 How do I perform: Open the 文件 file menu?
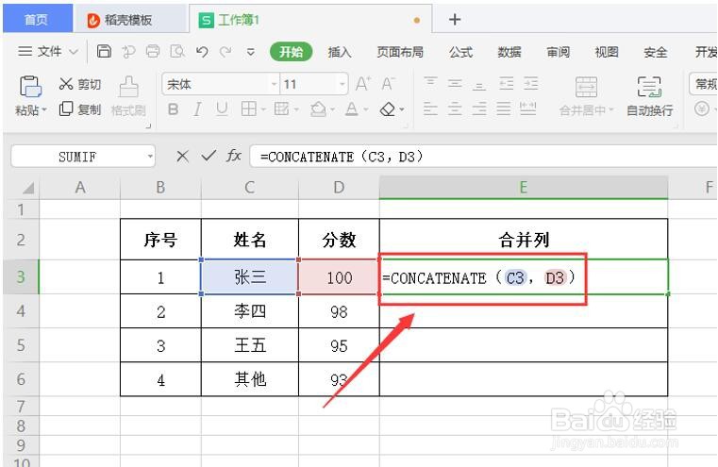pos(48,51)
